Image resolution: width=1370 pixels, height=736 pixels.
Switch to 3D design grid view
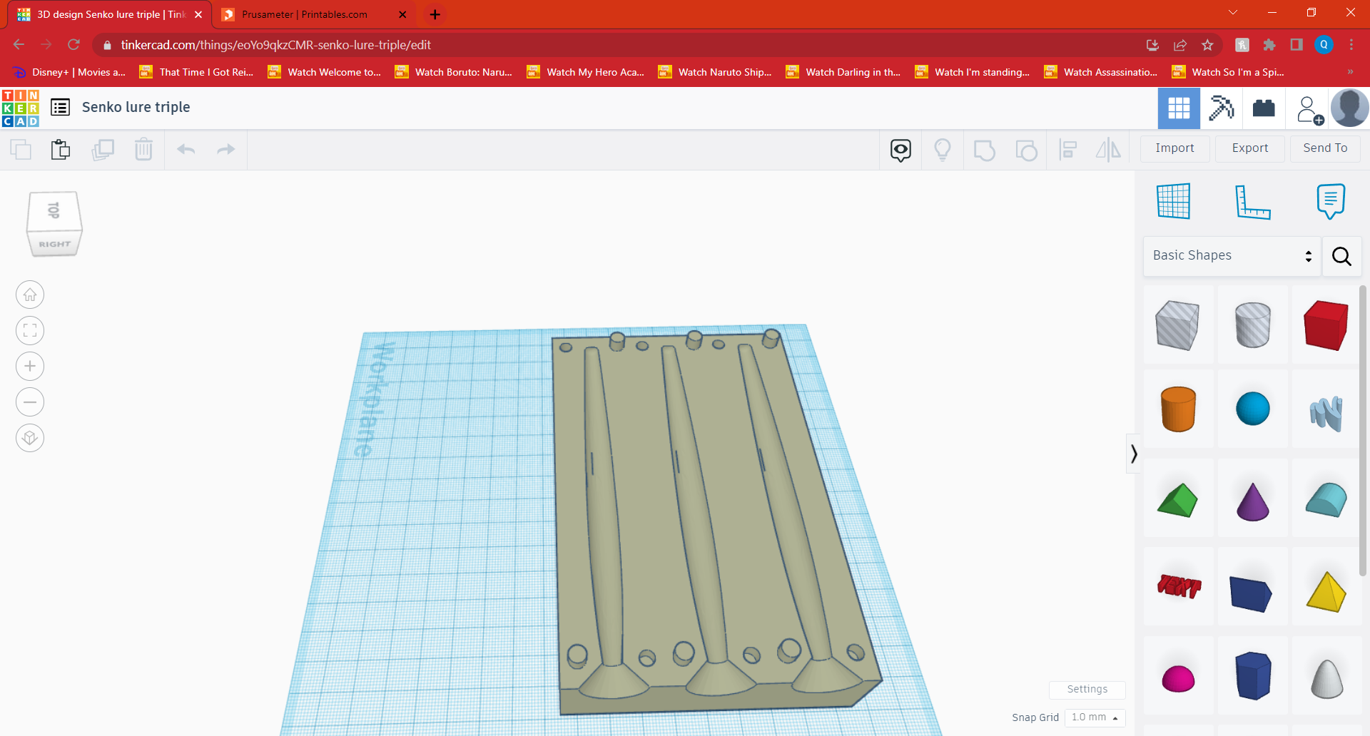[x=1179, y=108]
